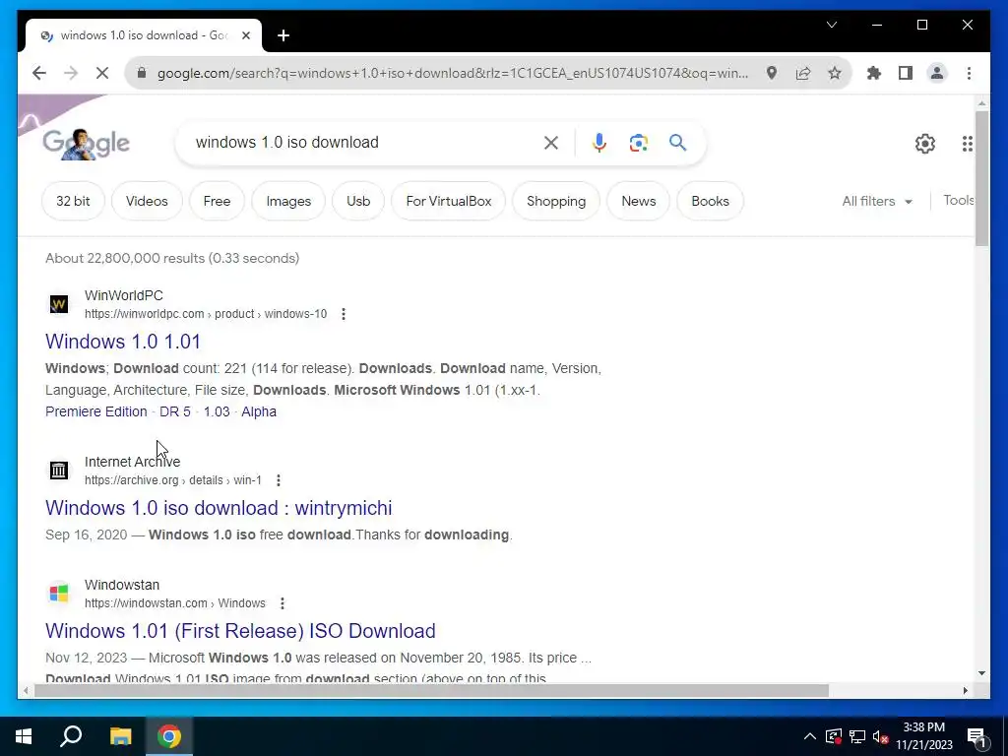Click the Windowstan favicon

[58, 594]
